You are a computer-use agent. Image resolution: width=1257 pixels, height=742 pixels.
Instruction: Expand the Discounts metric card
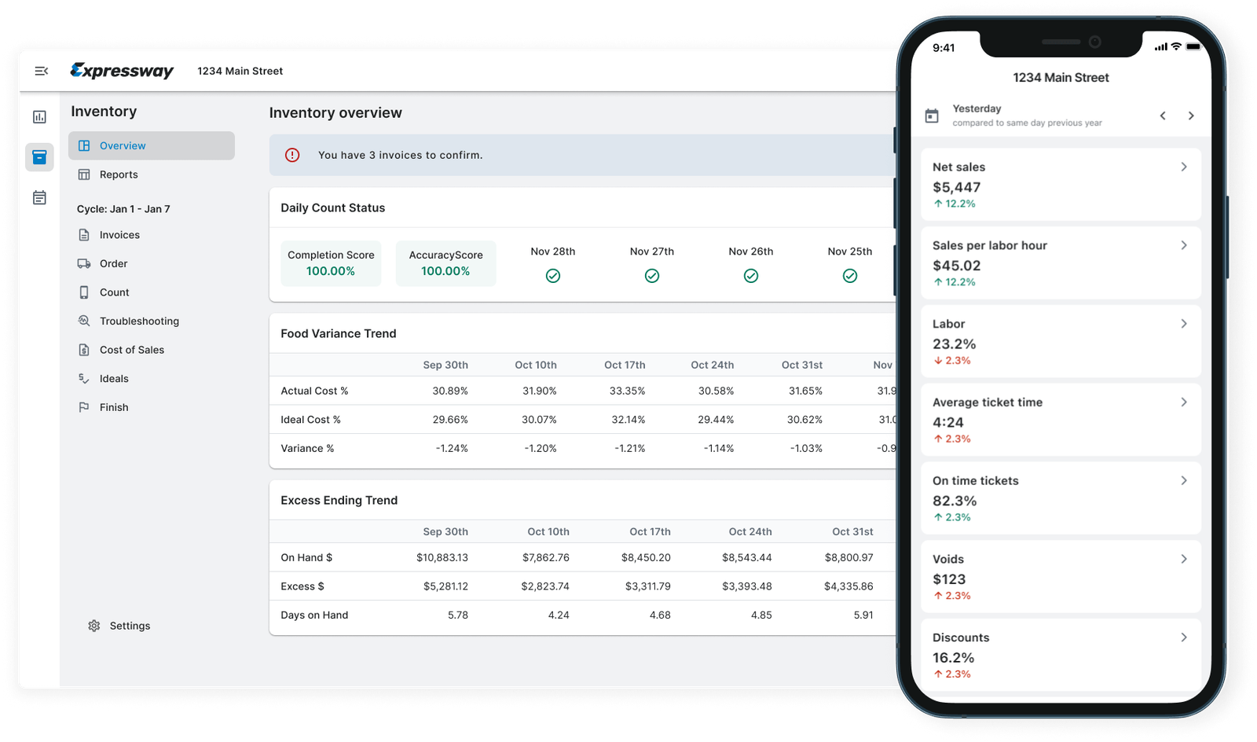pos(1183,637)
